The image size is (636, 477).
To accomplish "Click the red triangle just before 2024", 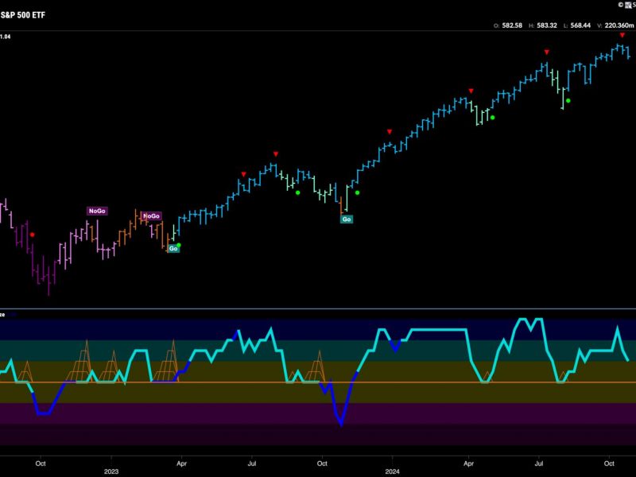I will [390, 132].
